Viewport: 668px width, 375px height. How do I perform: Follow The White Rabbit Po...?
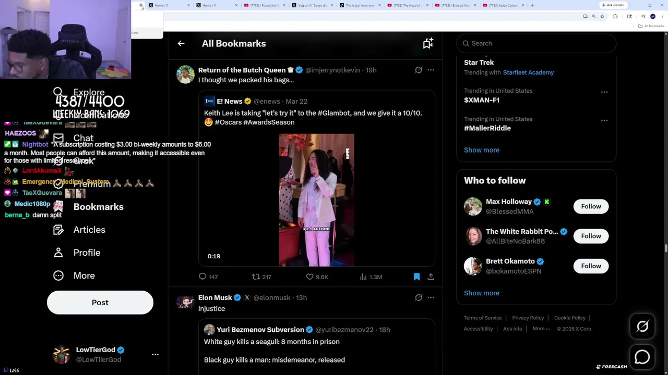click(591, 236)
